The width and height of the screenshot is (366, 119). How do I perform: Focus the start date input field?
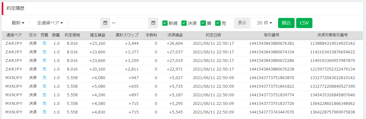click(85, 23)
